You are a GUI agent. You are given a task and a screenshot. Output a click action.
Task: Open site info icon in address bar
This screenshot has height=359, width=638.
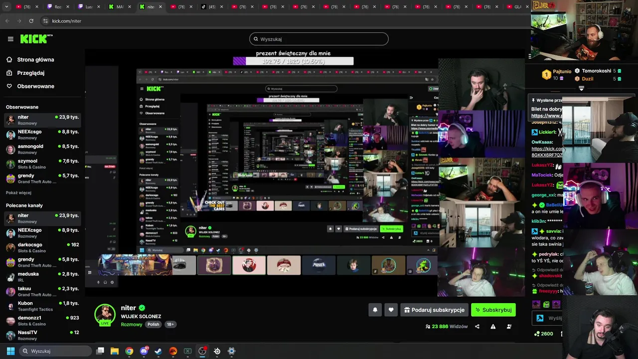click(x=45, y=21)
